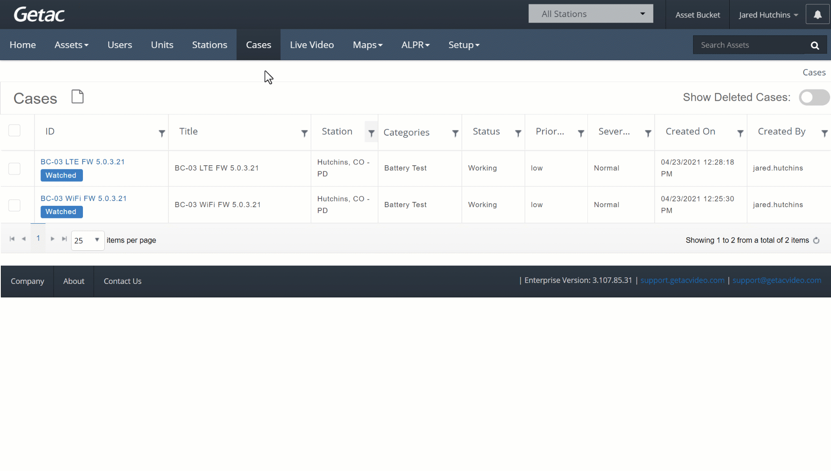Open case BC-03 LTE FW 5.0.3.21 link
Image resolution: width=831 pixels, height=471 pixels.
click(82, 162)
